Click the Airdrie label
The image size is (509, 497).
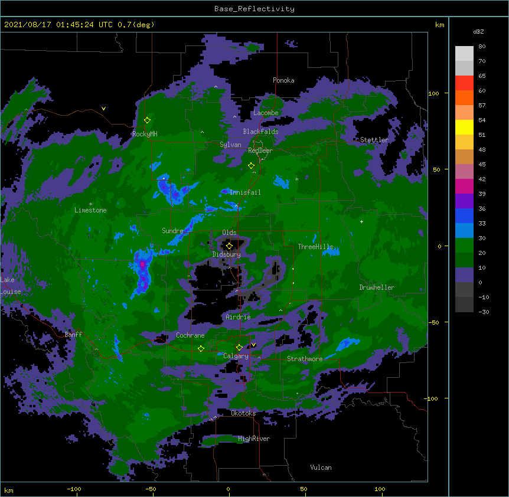239,317
